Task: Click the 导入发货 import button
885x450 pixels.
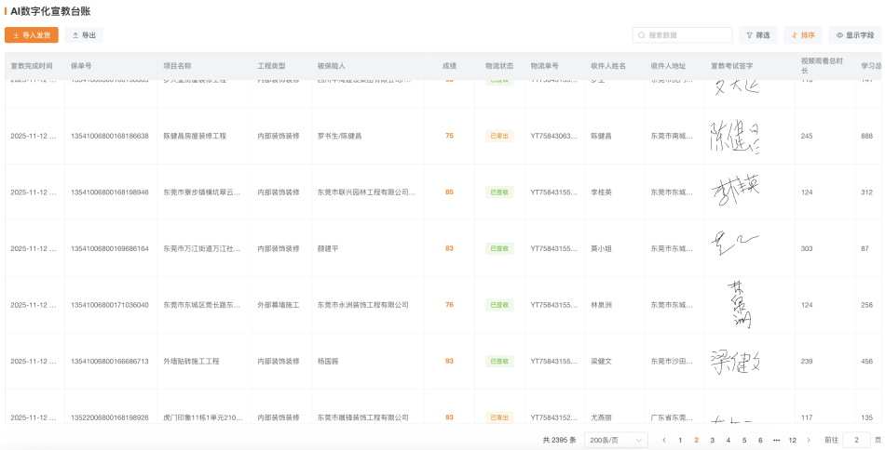Action: click(32, 35)
